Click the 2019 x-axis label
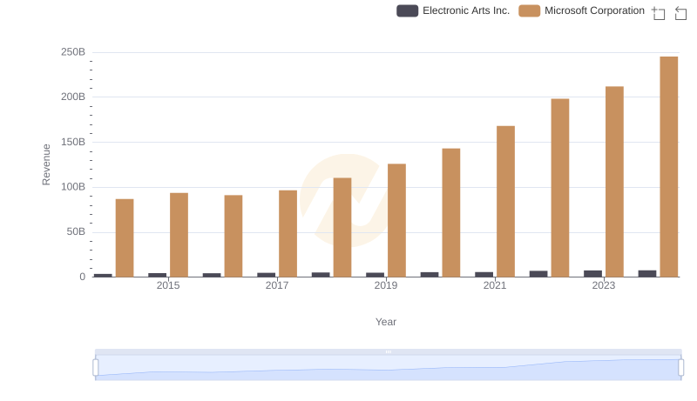Screen dimensions: 697x401 tap(386, 285)
